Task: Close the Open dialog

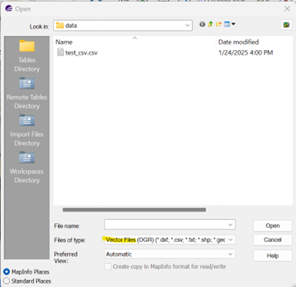Action: point(287,8)
